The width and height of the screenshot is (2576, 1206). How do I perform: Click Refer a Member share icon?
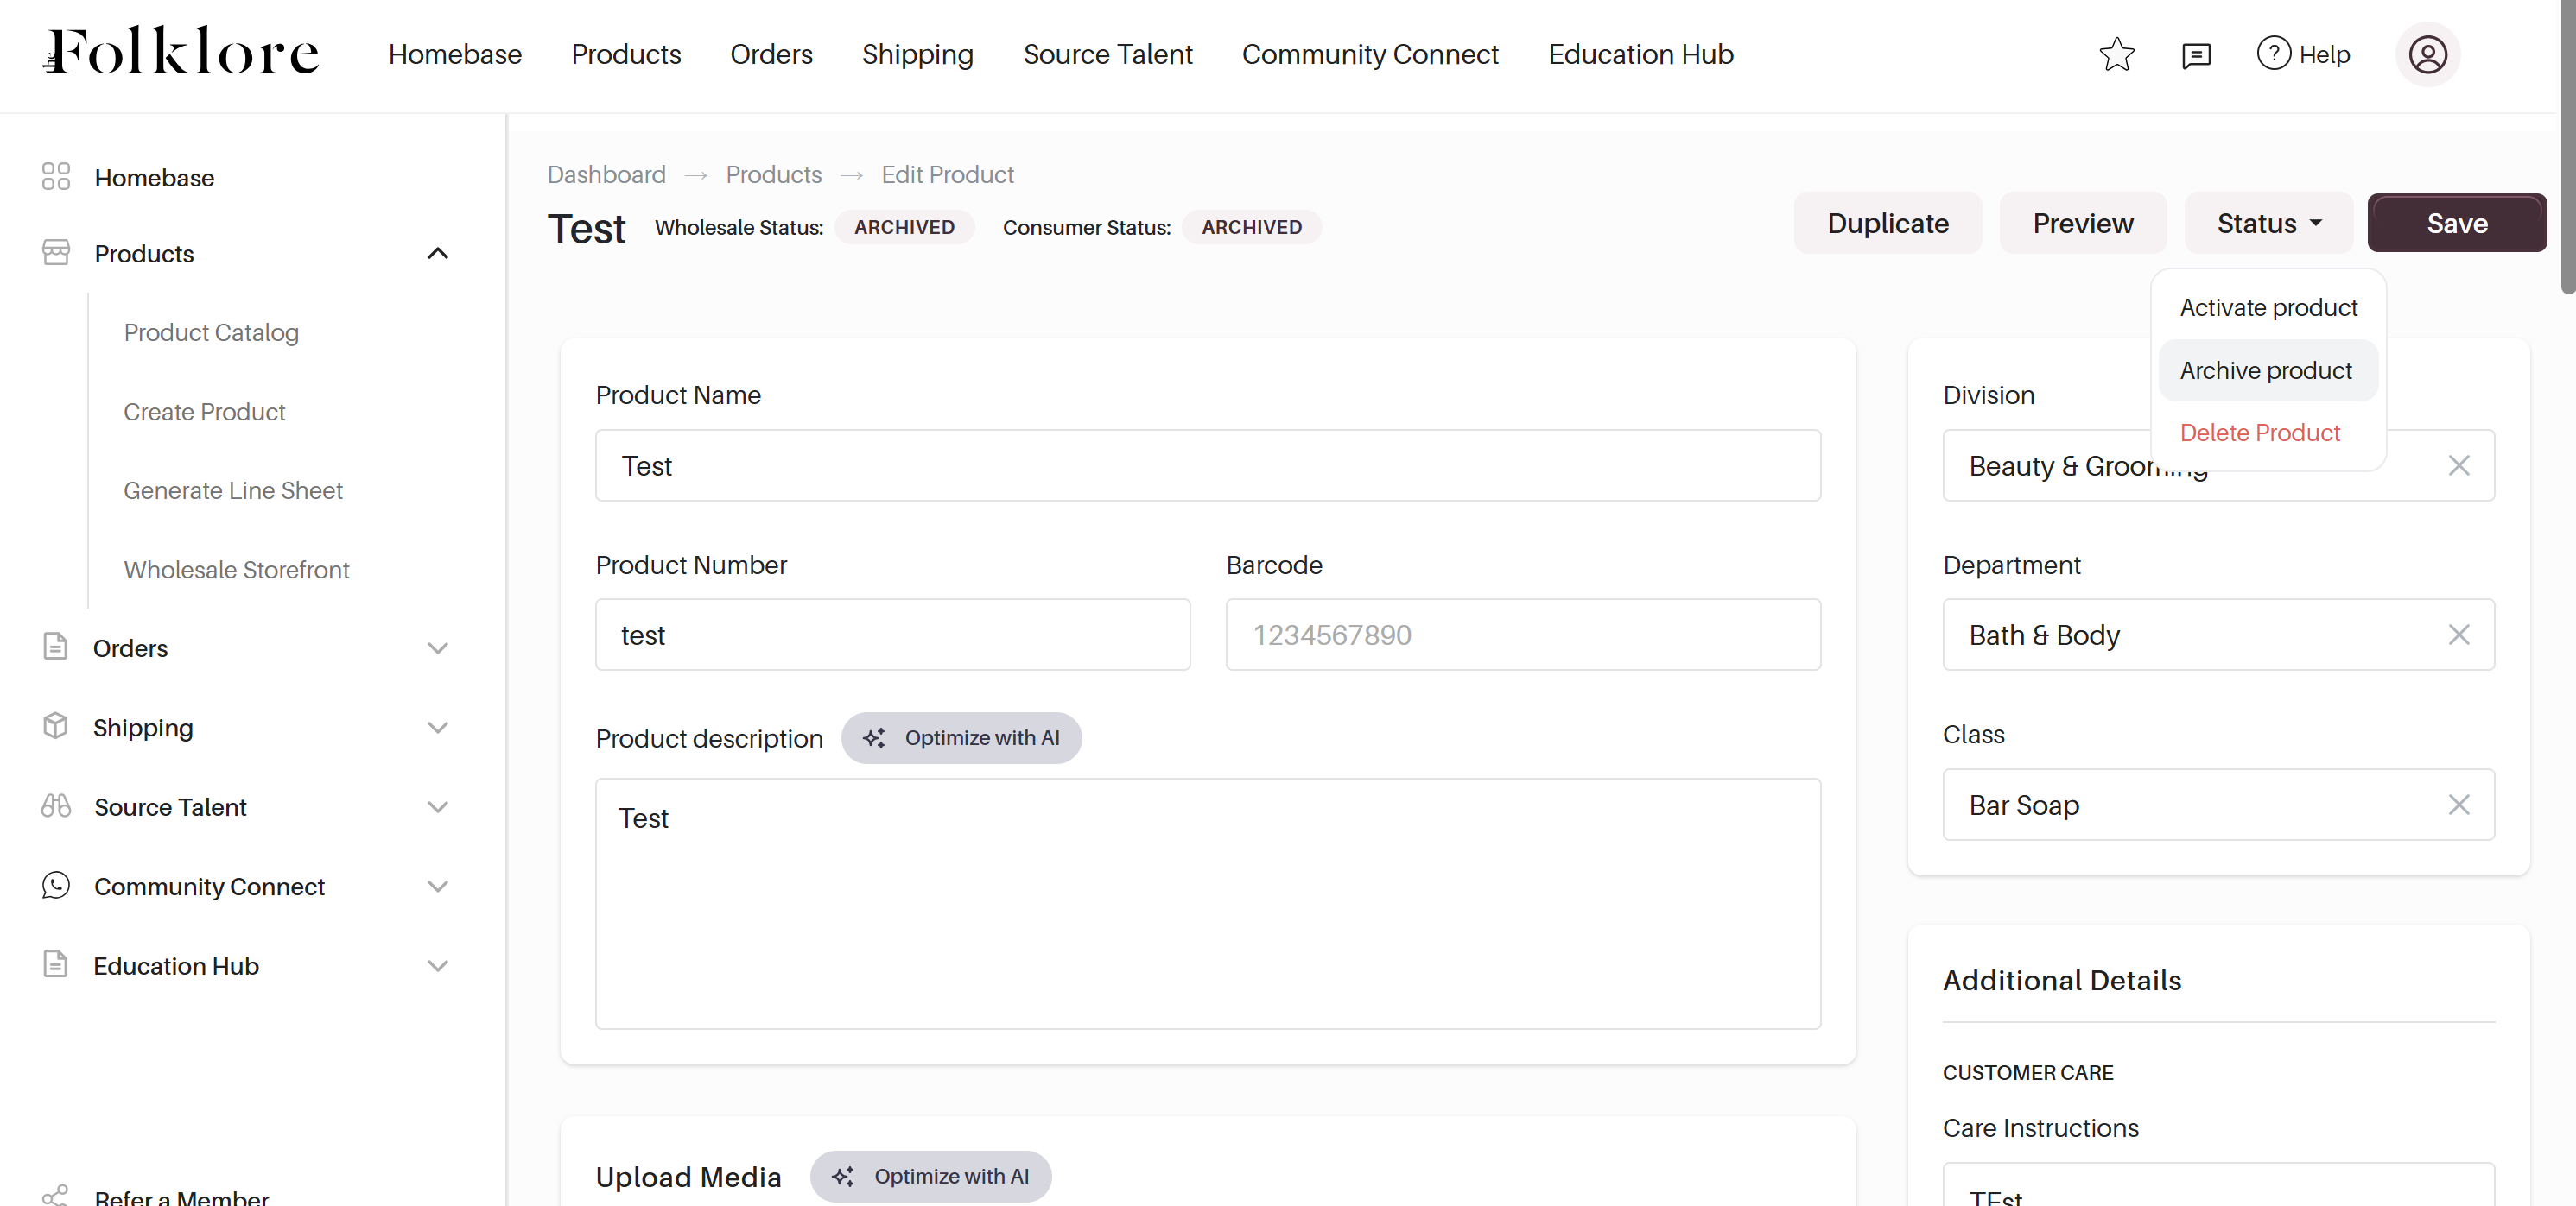tap(56, 1195)
